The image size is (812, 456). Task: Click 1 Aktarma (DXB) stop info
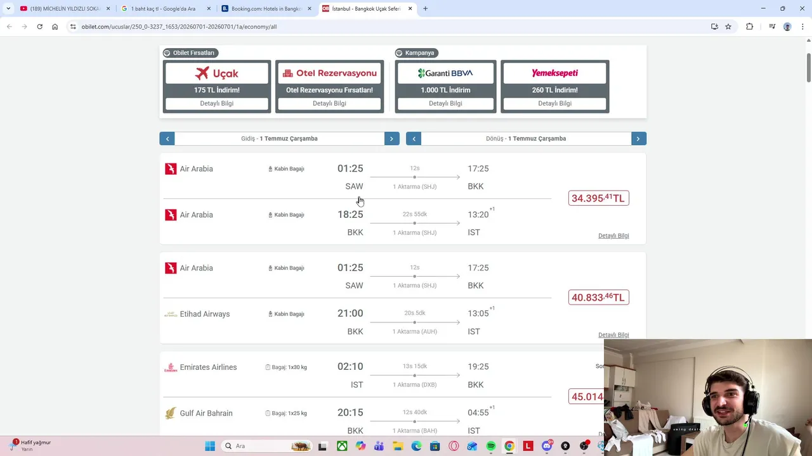[414, 385]
